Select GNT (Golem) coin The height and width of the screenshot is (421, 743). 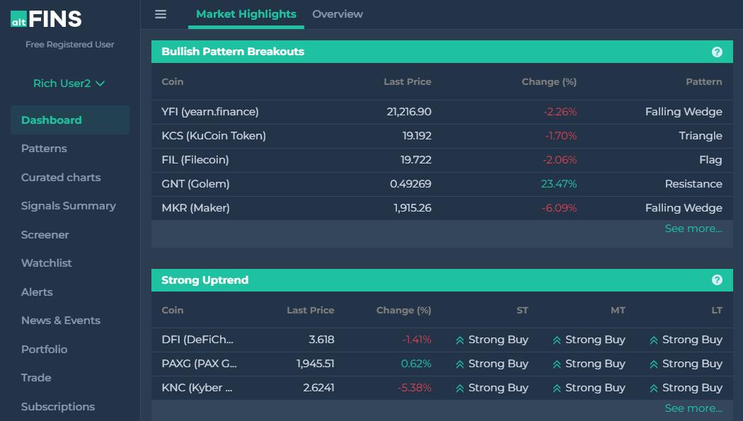(195, 184)
